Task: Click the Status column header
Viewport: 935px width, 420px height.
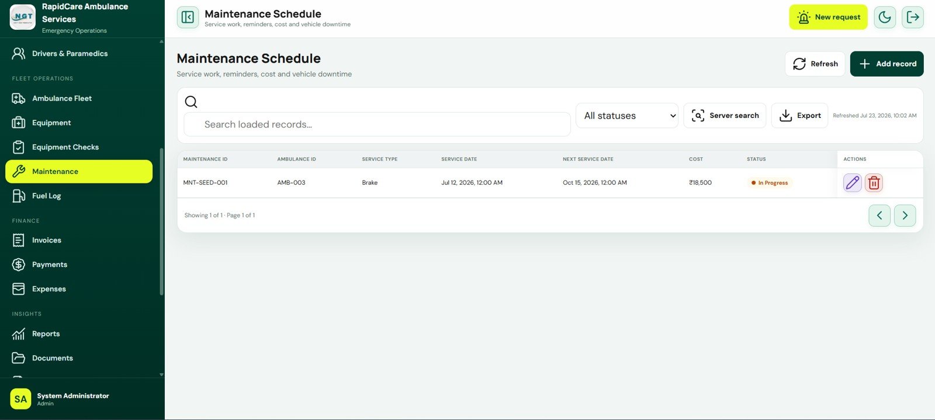Action: [x=756, y=159]
